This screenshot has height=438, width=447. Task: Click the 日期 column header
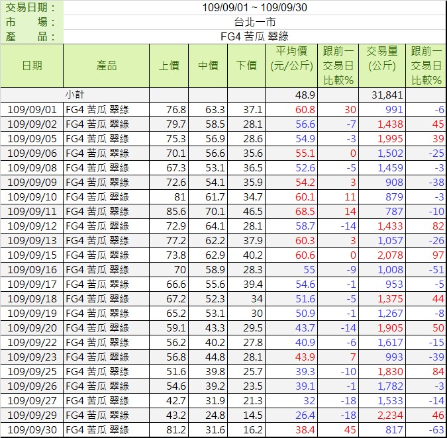(32, 66)
